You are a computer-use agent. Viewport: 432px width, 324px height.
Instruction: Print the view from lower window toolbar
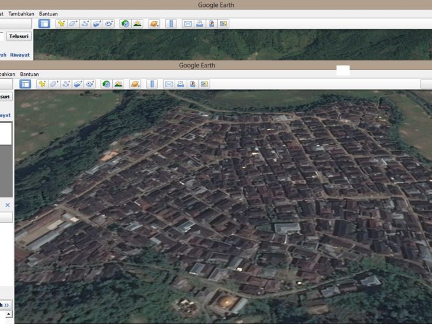click(x=180, y=83)
